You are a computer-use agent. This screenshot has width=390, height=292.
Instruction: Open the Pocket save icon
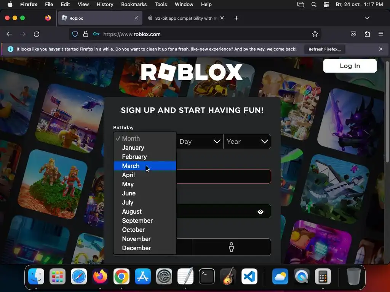[x=353, y=34]
